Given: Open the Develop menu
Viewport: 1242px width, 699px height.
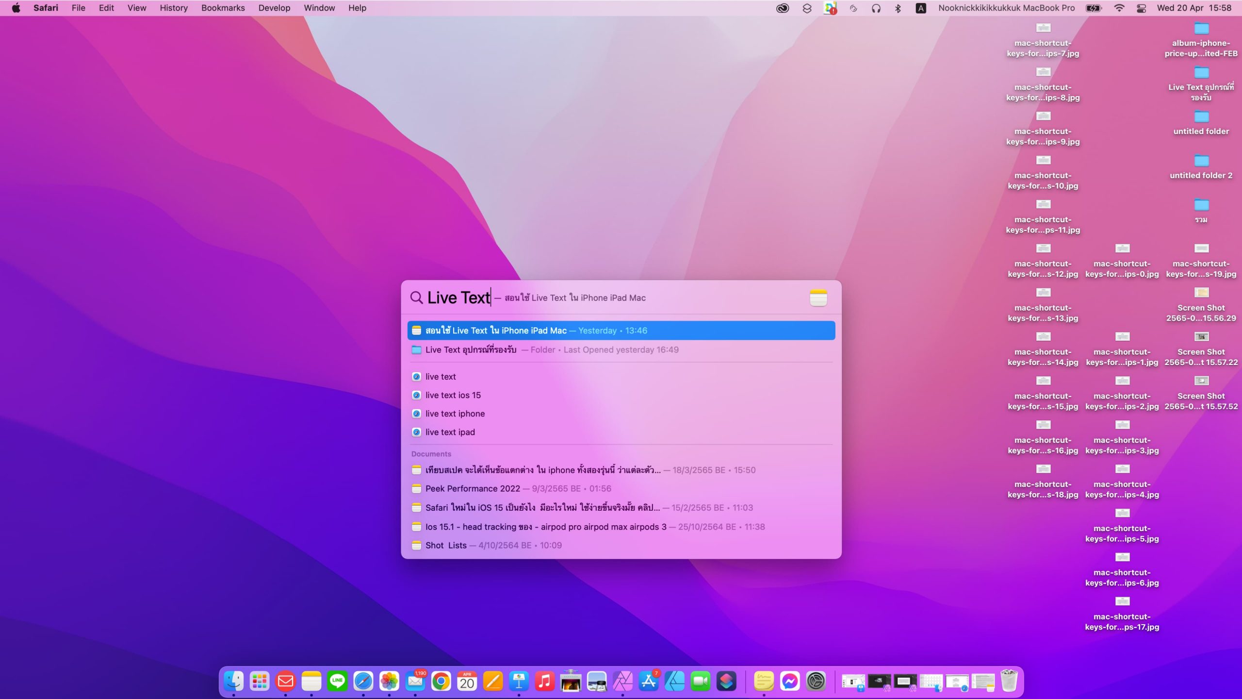Looking at the screenshot, I should point(274,8).
